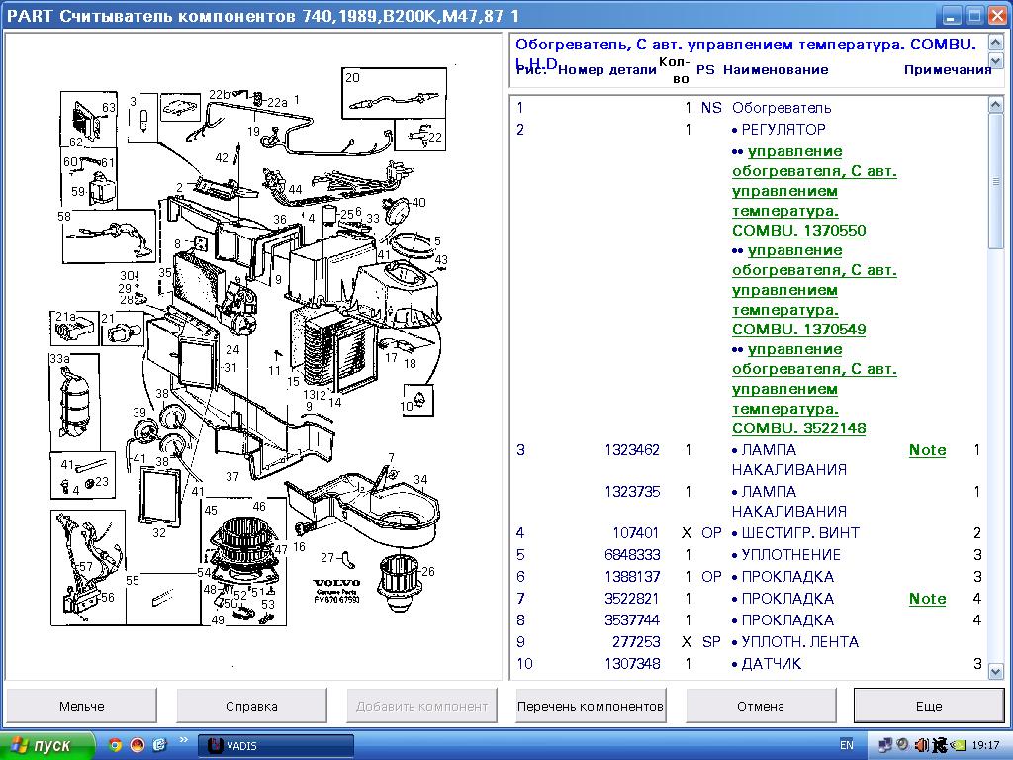Click the parts list scroll-down arrow
This screenshot has height=760, width=1013.
point(995,671)
